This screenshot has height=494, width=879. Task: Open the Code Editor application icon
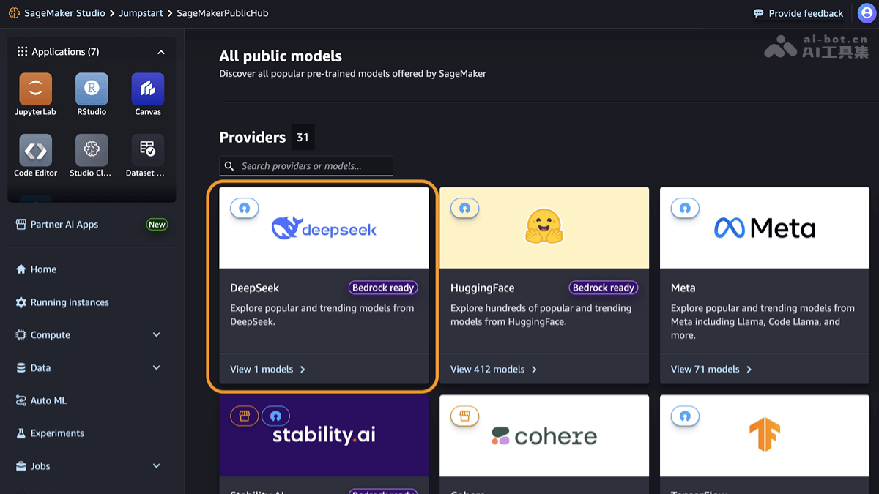(x=36, y=151)
